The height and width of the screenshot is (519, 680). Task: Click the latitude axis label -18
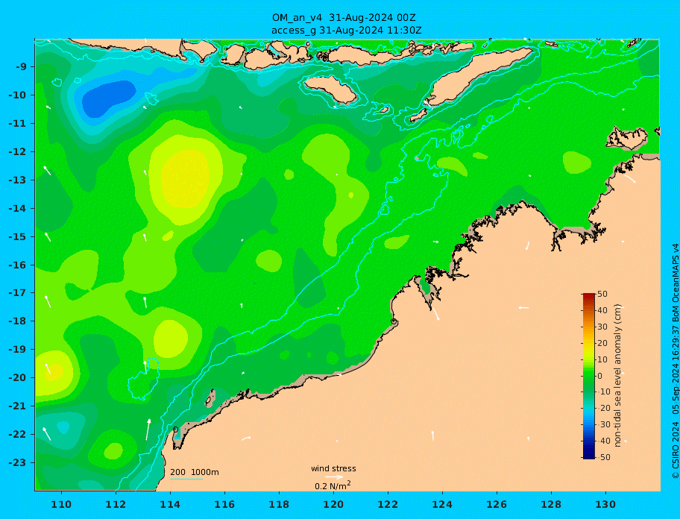[x=19, y=321]
